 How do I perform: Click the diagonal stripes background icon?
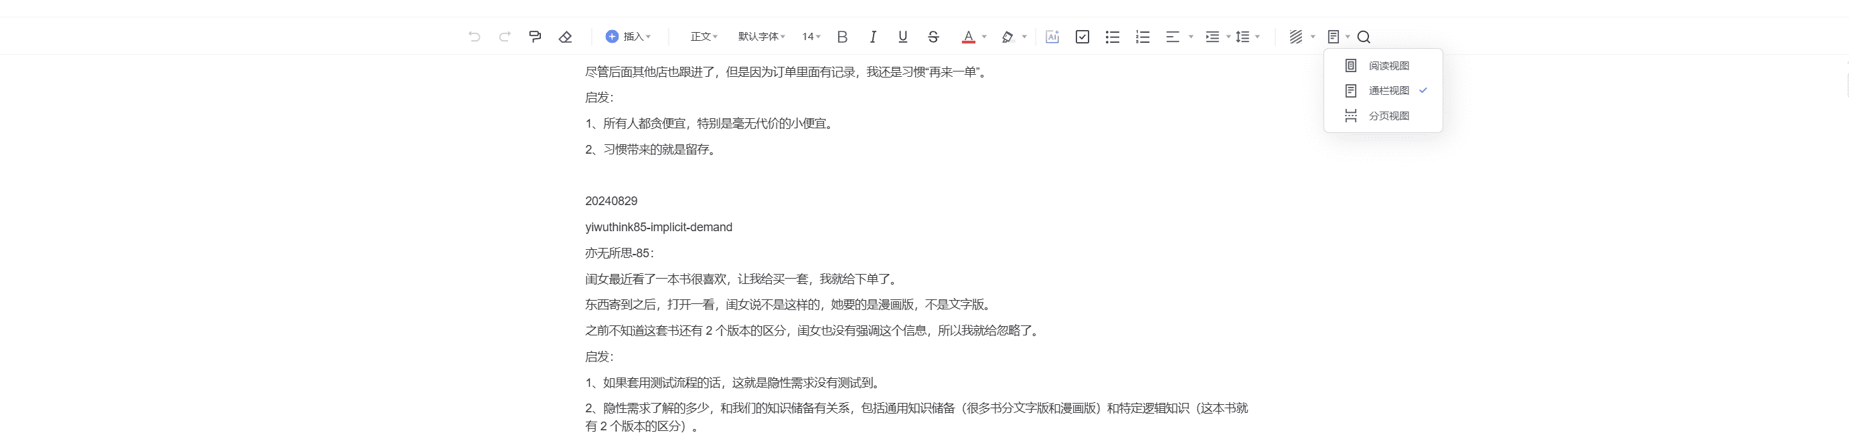(x=1295, y=37)
